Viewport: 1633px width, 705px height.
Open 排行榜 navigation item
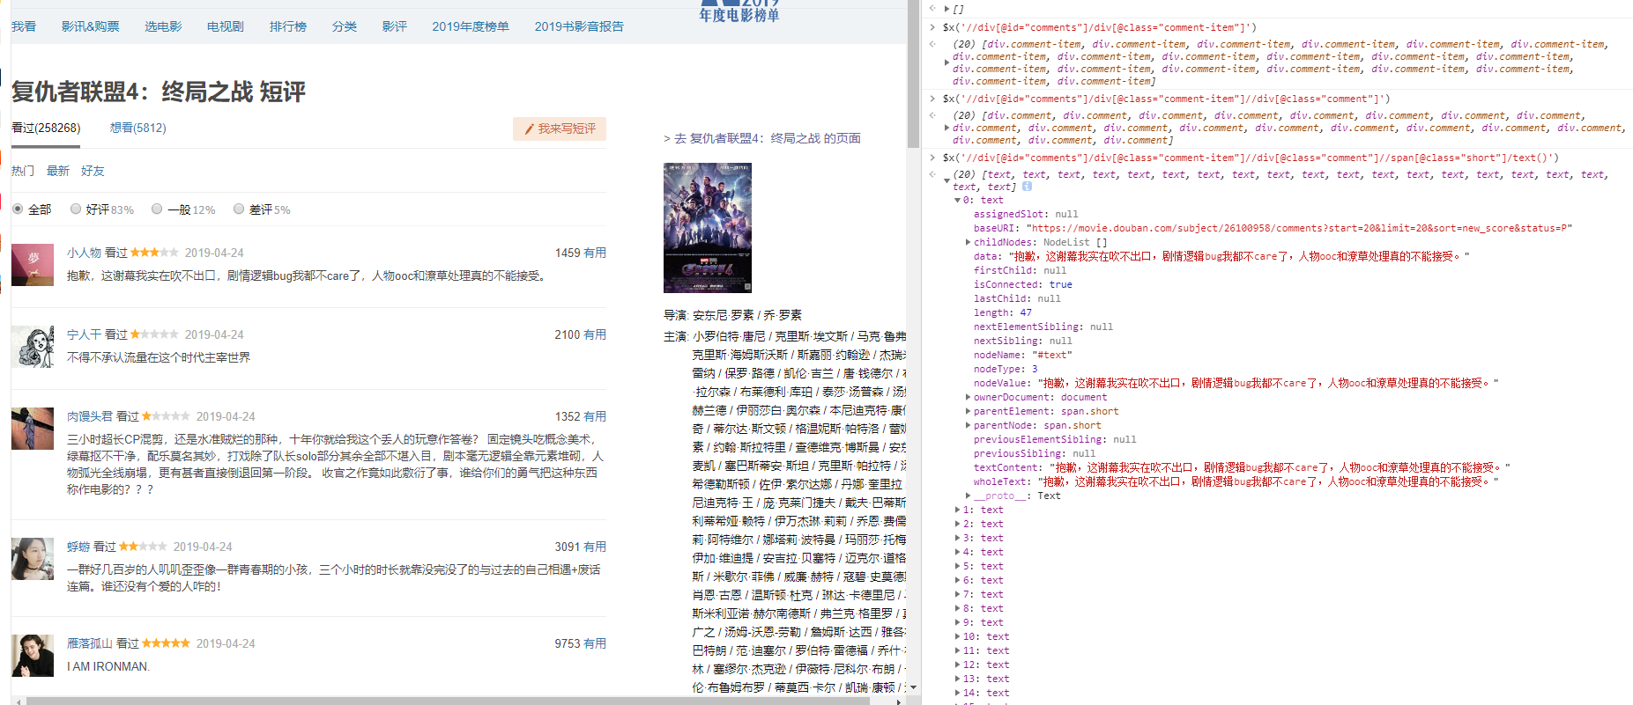(288, 26)
